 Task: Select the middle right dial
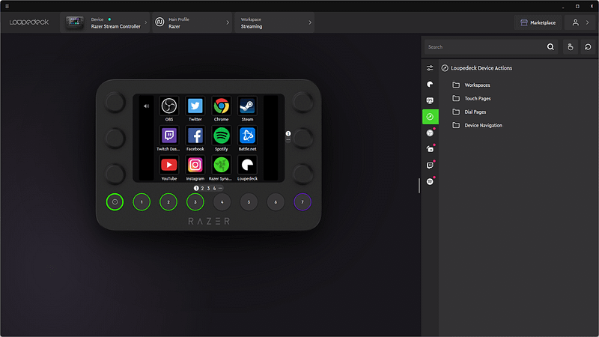tap(303, 138)
